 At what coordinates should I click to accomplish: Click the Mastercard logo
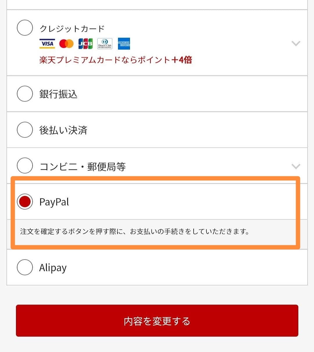66,44
